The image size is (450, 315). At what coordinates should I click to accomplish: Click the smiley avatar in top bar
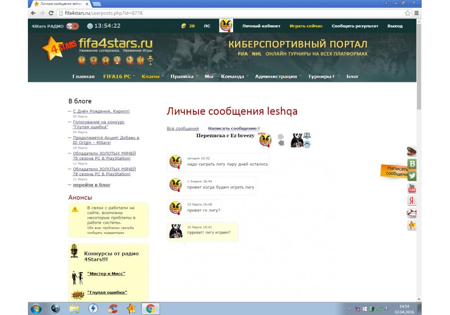226,26
